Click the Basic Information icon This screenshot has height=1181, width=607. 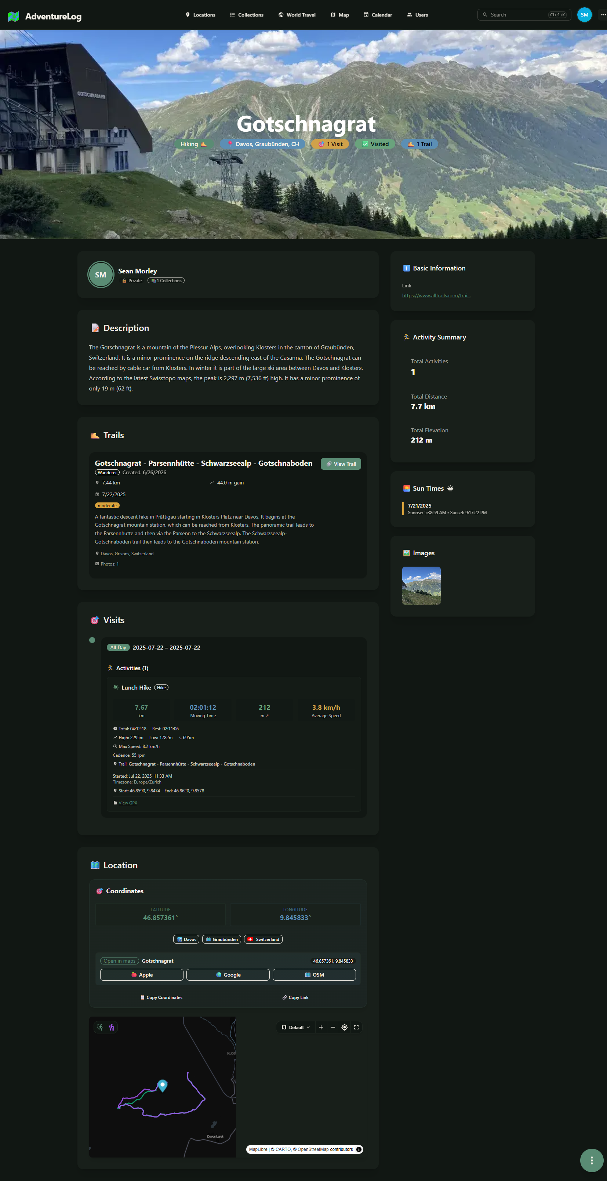[406, 268]
